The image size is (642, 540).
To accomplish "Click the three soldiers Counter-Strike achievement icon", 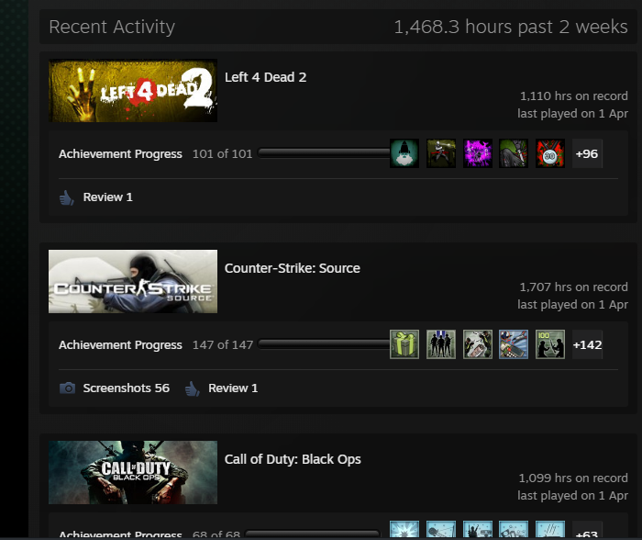I will 441,344.
